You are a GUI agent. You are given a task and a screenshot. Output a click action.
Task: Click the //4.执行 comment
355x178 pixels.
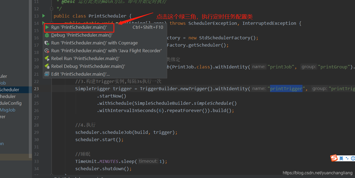(85, 125)
